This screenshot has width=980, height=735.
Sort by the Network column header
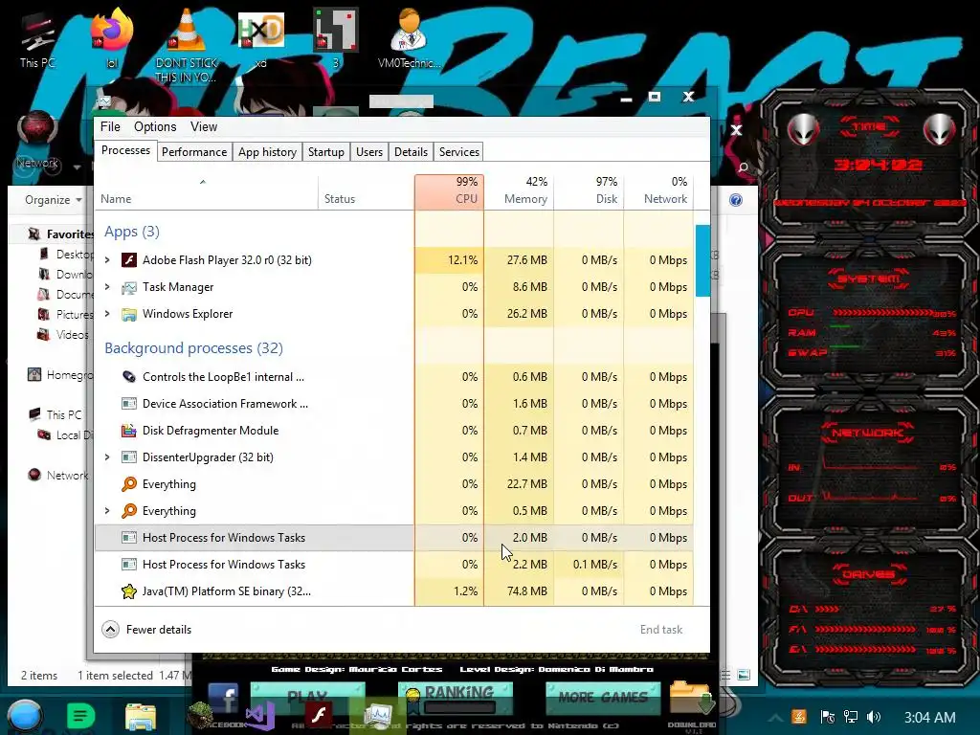(658, 190)
